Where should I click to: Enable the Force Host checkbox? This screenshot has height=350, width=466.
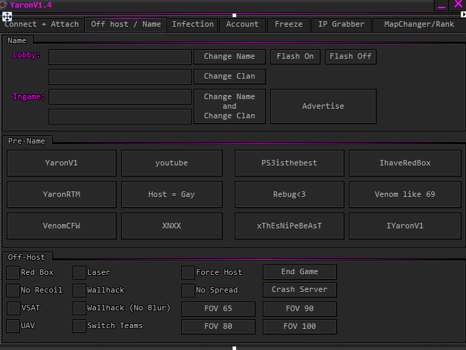point(188,273)
